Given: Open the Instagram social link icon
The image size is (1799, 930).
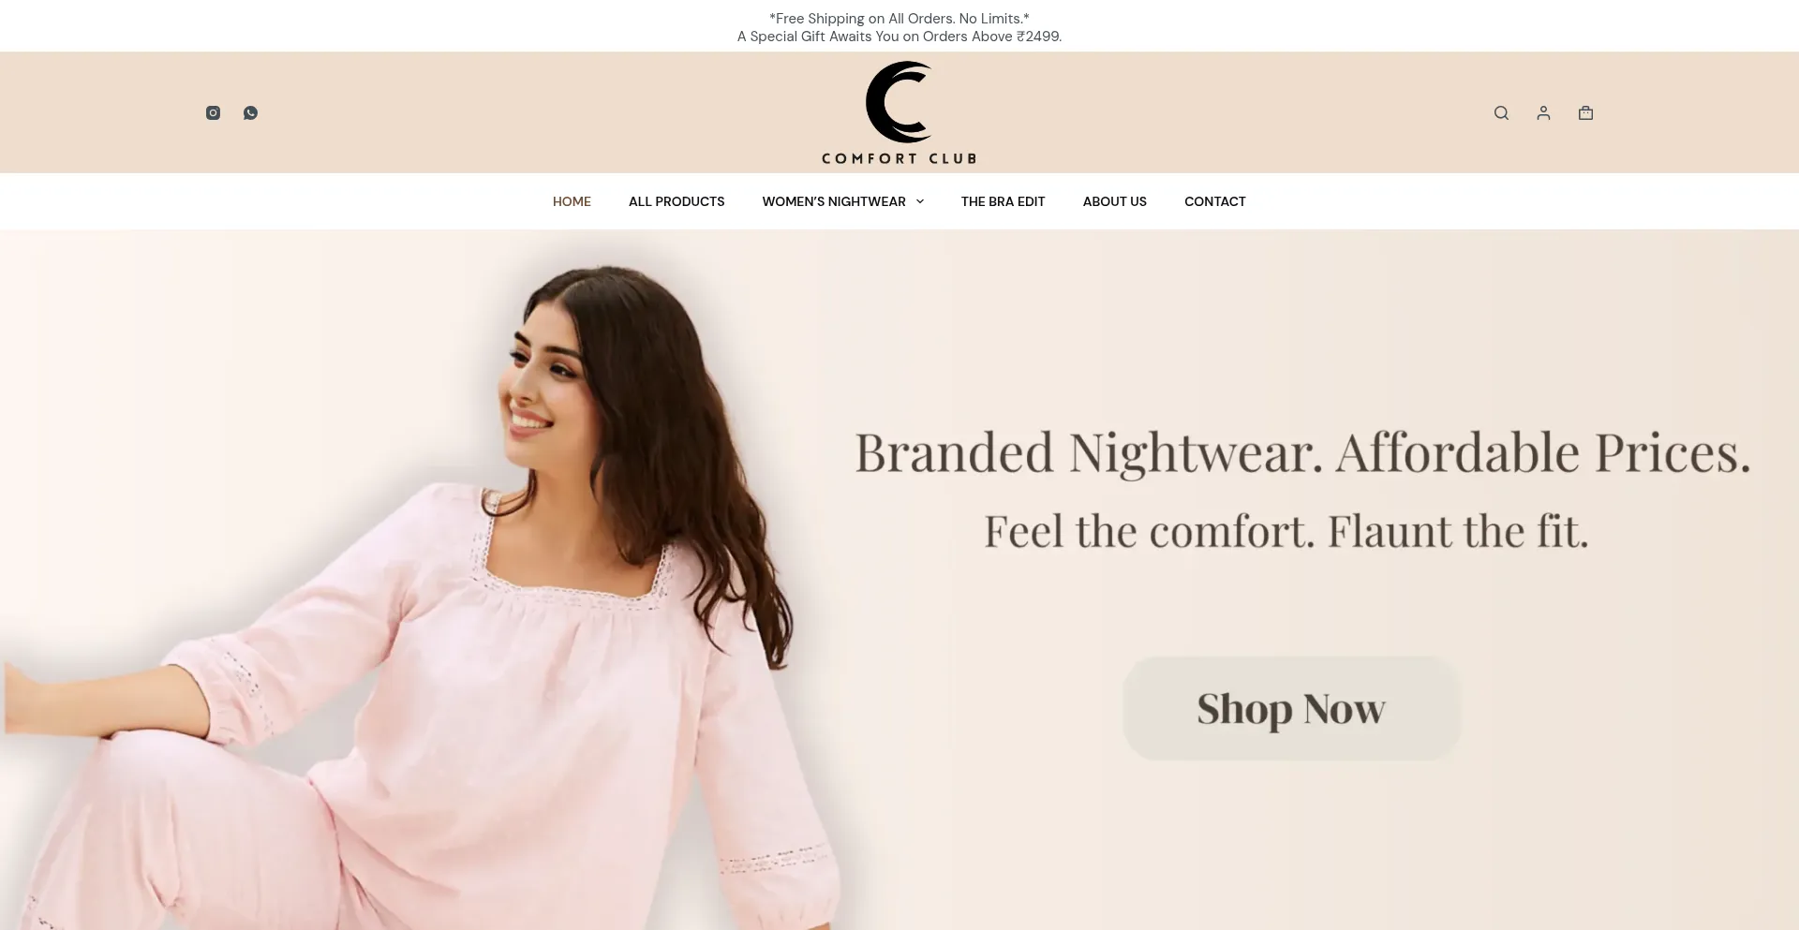Looking at the screenshot, I should click(x=213, y=112).
